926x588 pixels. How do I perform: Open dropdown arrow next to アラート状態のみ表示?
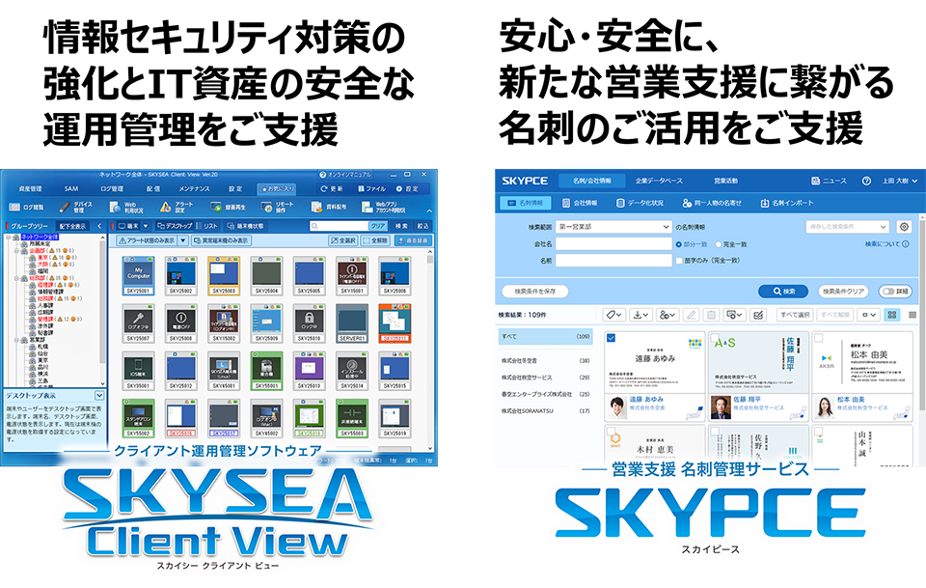183,240
